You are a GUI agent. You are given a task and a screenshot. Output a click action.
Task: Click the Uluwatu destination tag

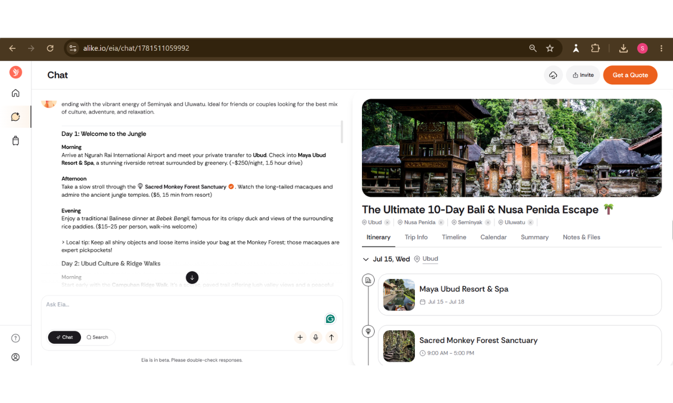[x=515, y=223]
